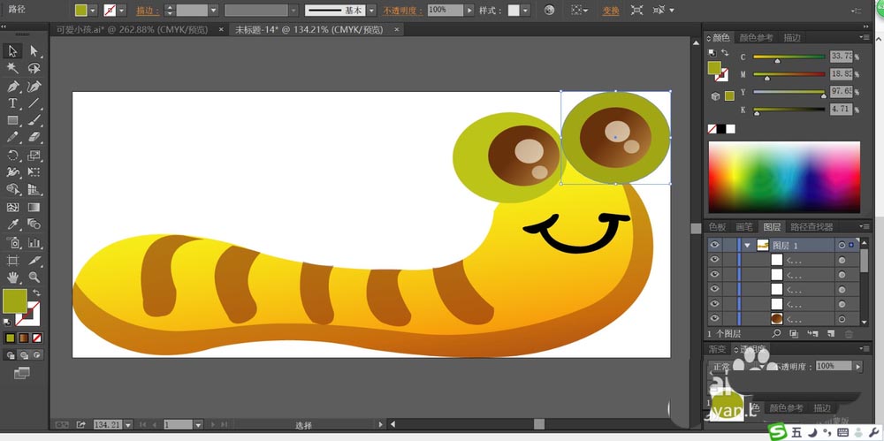Select the Type tool
This screenshot has width=884, height=441.
coord(12,103)
